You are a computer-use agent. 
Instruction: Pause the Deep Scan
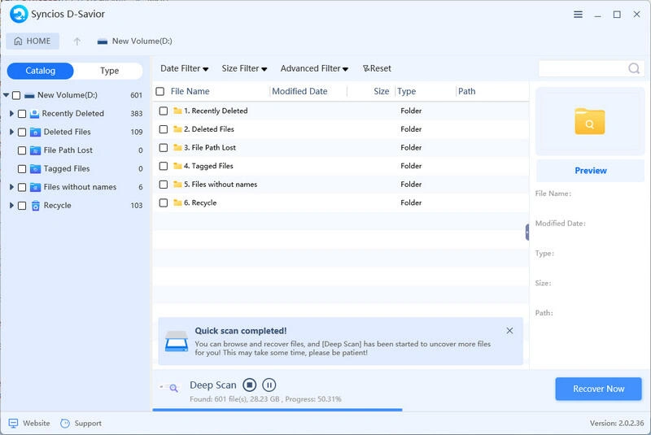269,385
